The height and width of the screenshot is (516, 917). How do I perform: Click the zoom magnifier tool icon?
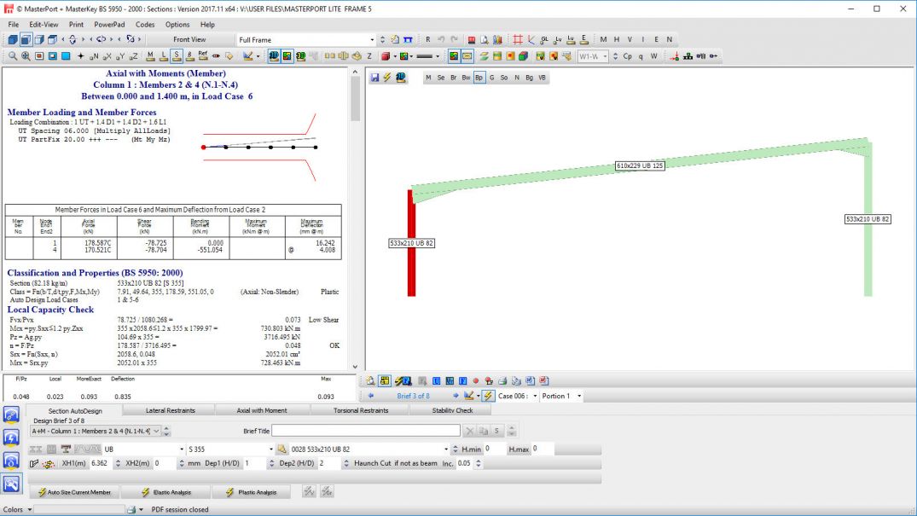(12, 56)
